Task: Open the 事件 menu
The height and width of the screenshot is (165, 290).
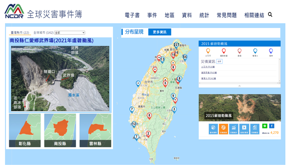Action: pyautogui.click(x=152, y=15)
